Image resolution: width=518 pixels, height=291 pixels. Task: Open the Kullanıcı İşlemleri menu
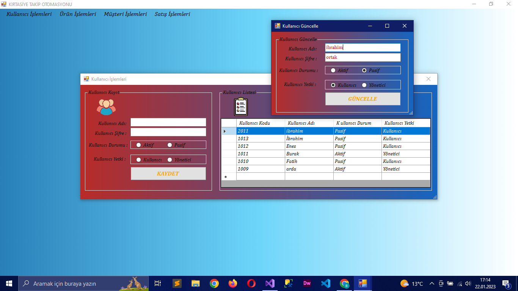29,14
